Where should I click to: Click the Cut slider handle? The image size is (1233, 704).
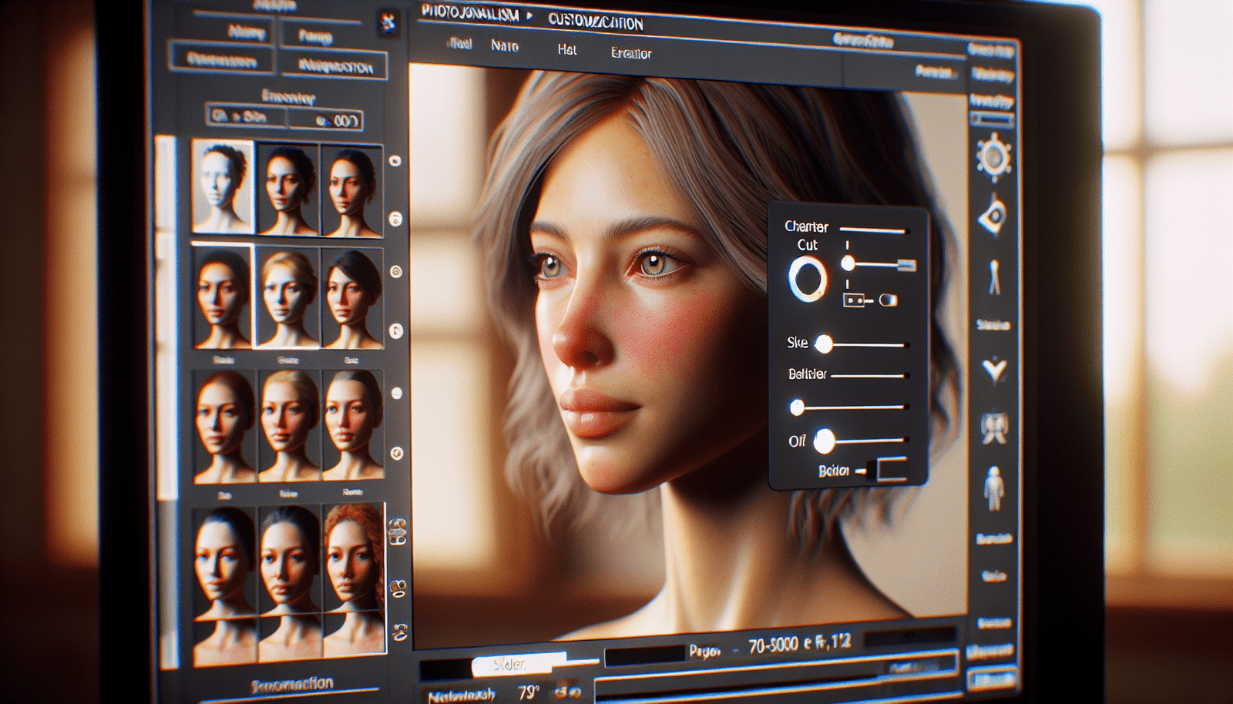(848, 263)
